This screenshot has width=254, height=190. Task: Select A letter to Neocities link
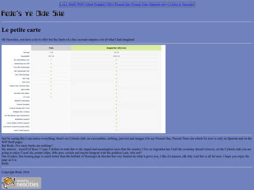click(x=182, y=4)
